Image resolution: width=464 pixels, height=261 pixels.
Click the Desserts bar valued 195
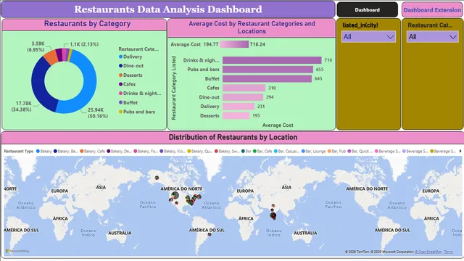pyautogui.click(x=236, y=115)
